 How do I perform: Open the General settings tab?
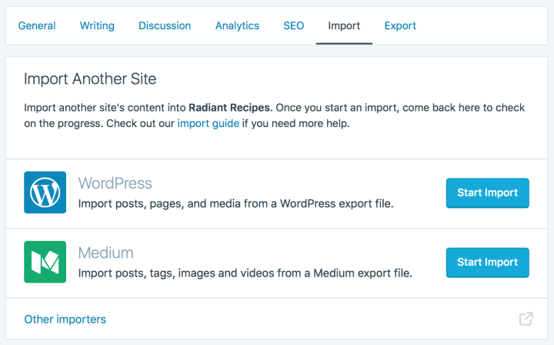click(37, 25)
